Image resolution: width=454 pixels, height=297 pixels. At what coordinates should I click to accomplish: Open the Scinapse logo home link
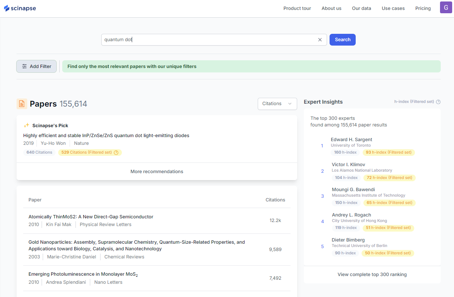tap(20, 8)
